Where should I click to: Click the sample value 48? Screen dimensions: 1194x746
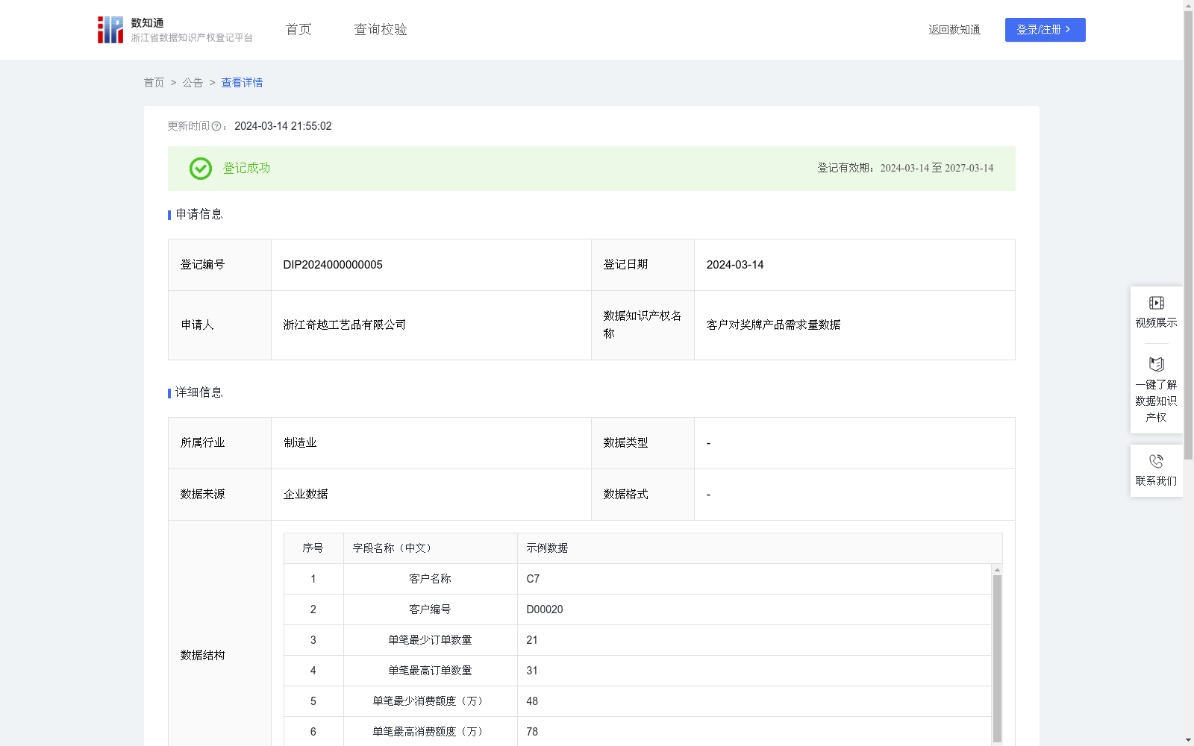point(532,701)
